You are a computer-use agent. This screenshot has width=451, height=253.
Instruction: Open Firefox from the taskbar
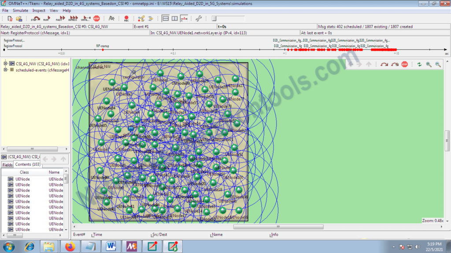70,246
